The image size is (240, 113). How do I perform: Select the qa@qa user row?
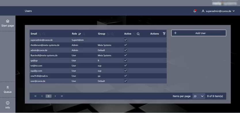pyautogui.click(x=98, y=61)
